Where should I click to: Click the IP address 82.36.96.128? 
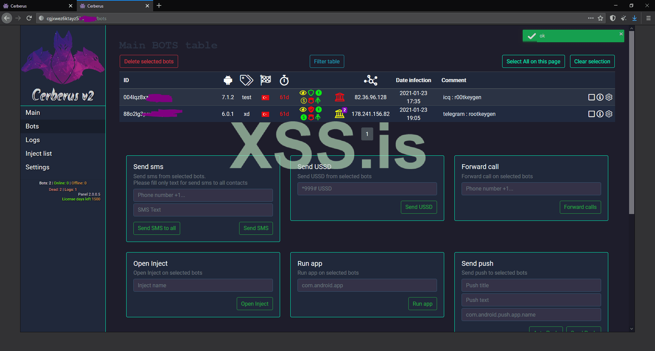(370, 97)
